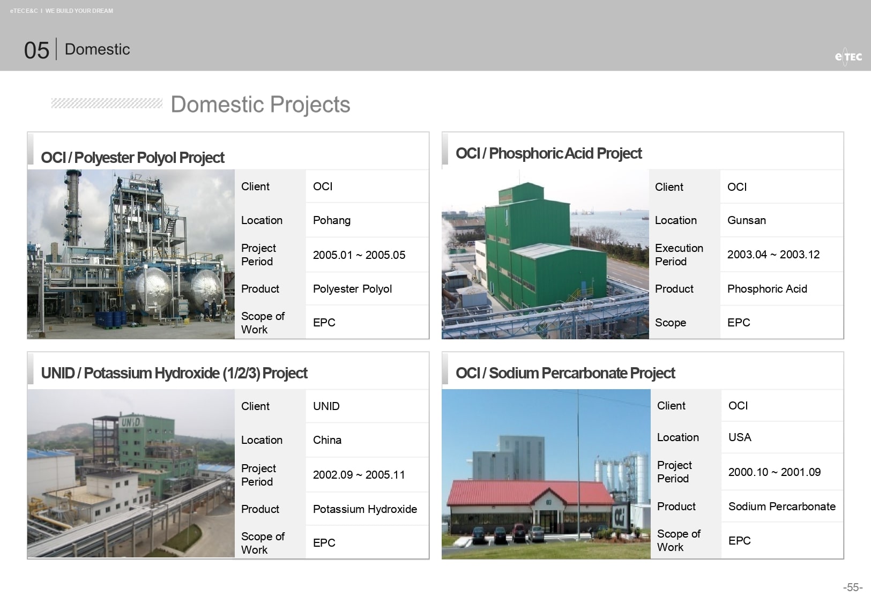Select 'OCI / Phosphoric Acid Project' title
This screenshot has width=871, height=603.
(548, 153)
